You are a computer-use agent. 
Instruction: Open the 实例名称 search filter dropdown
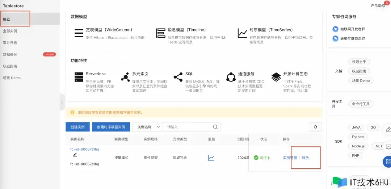point(148,127)
